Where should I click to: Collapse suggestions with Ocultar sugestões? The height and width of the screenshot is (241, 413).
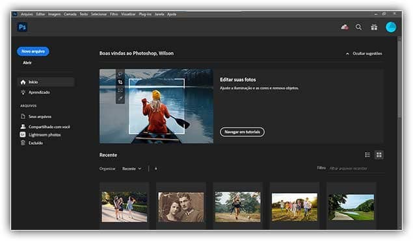(x=364, y=54)
